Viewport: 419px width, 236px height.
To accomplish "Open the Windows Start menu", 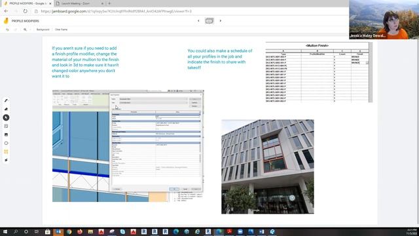I will (x=5, y=231).
